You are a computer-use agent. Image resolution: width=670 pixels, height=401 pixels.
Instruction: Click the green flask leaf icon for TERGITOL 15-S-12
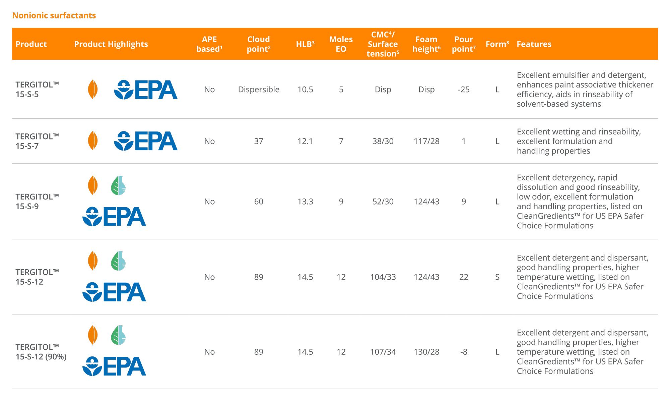click(118, 261)
